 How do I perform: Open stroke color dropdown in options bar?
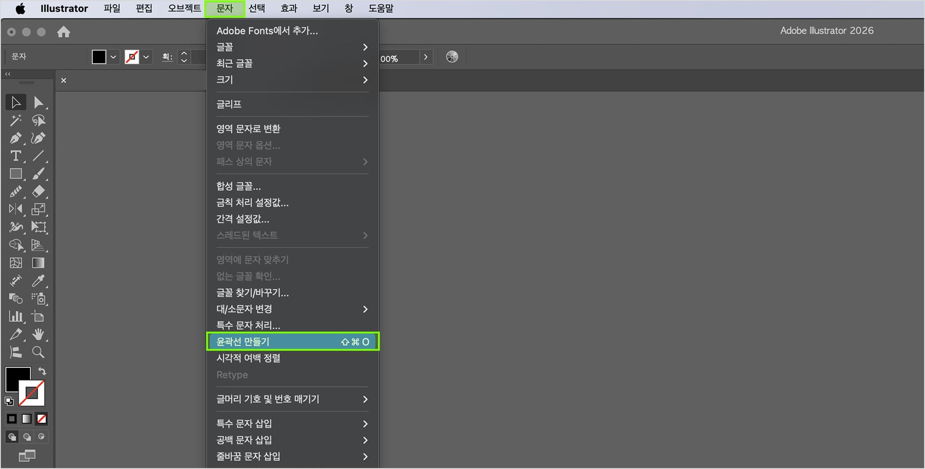tap(146, 57)
